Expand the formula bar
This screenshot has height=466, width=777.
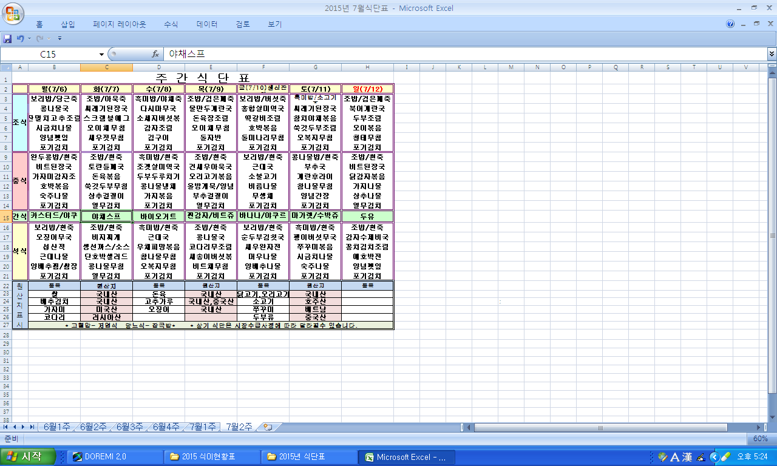[x=772, y=54]
